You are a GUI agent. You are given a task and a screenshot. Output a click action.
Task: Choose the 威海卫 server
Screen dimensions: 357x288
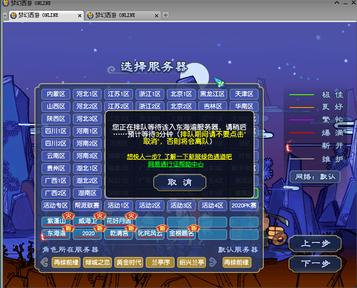tap(87, 221)
